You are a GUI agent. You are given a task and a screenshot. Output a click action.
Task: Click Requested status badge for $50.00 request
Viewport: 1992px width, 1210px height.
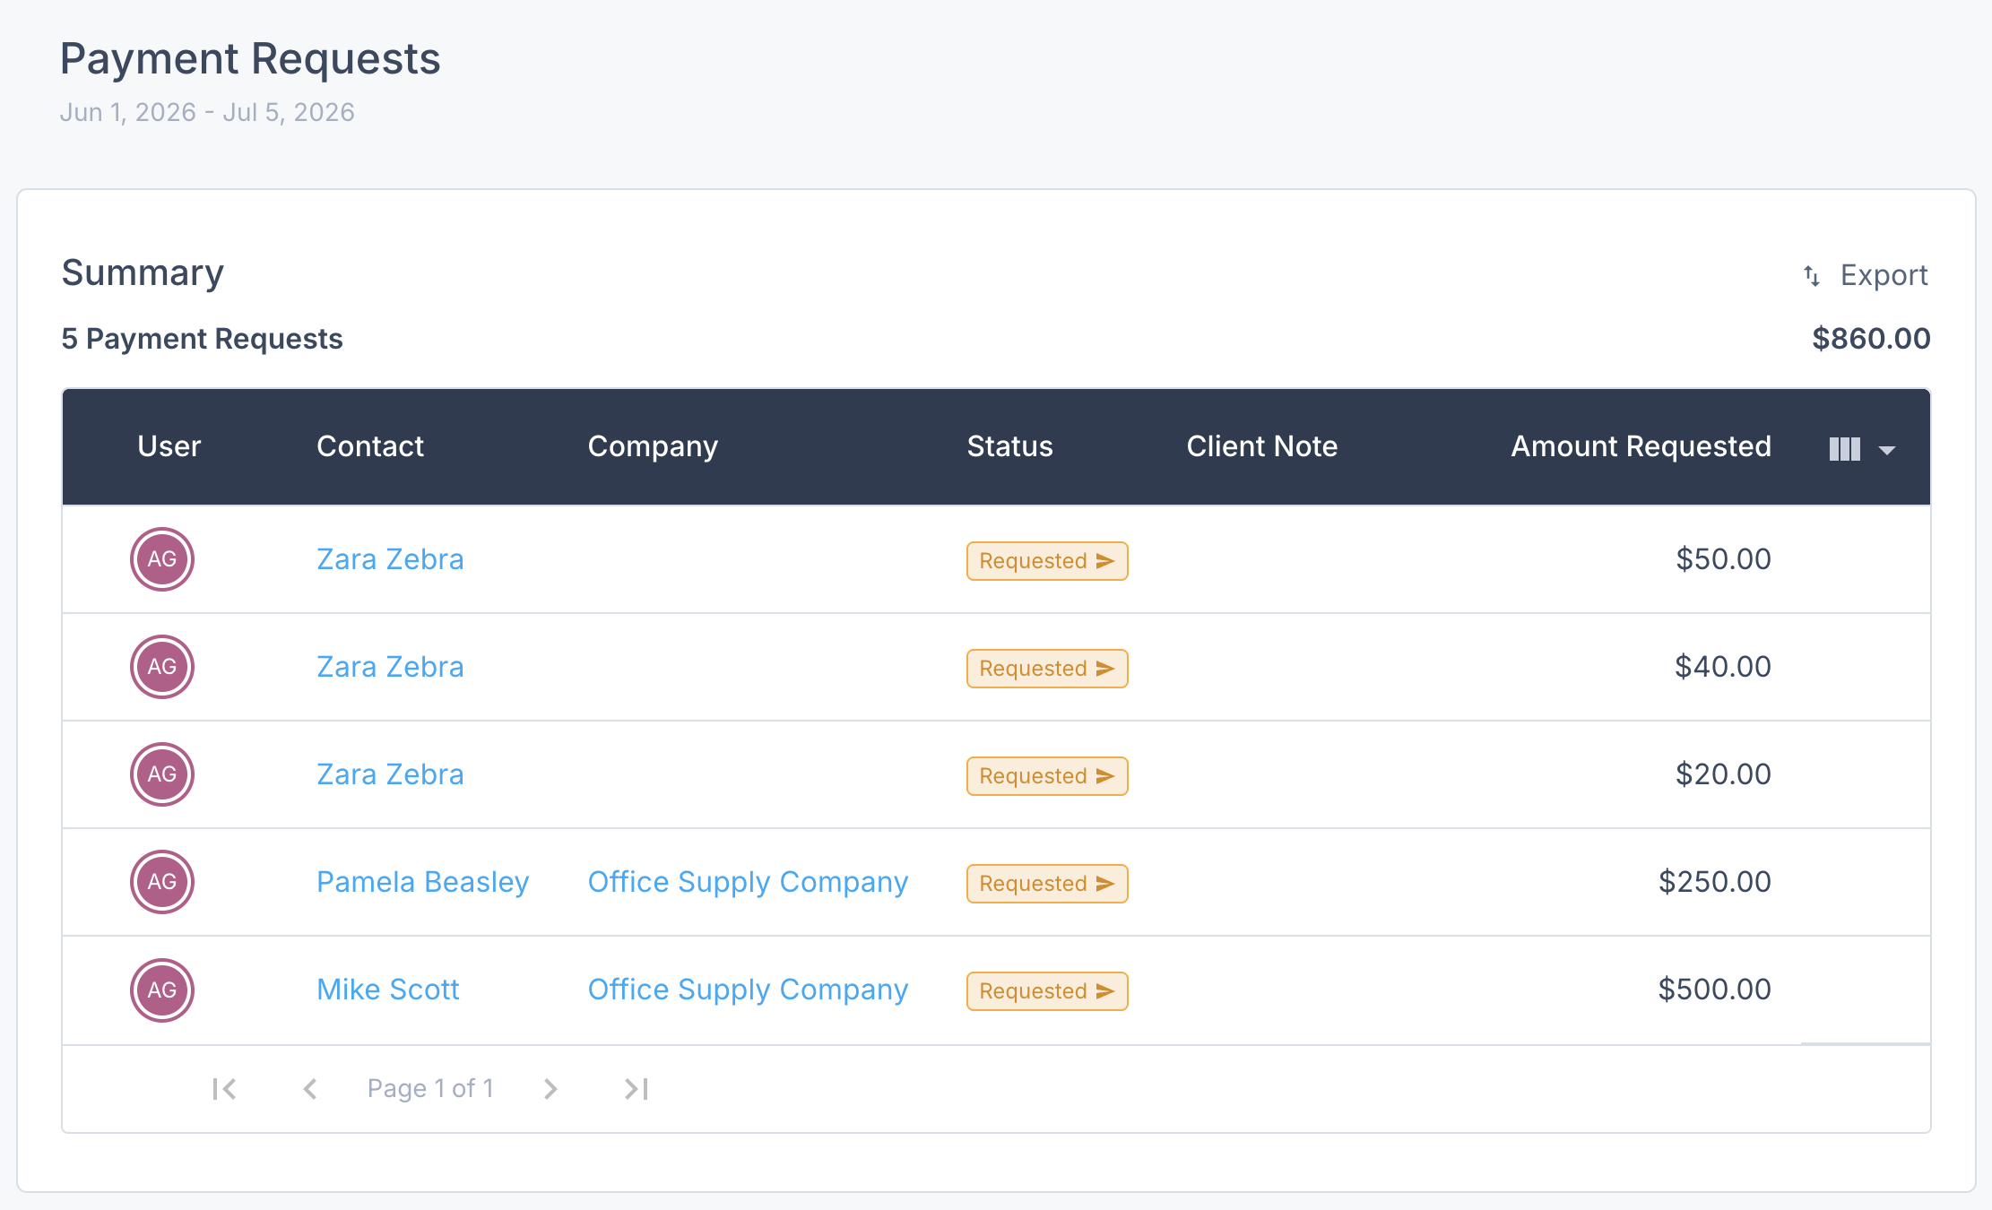point(1047,561)
